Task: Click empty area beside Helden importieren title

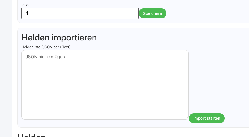Action: click(x=167, y=37)
